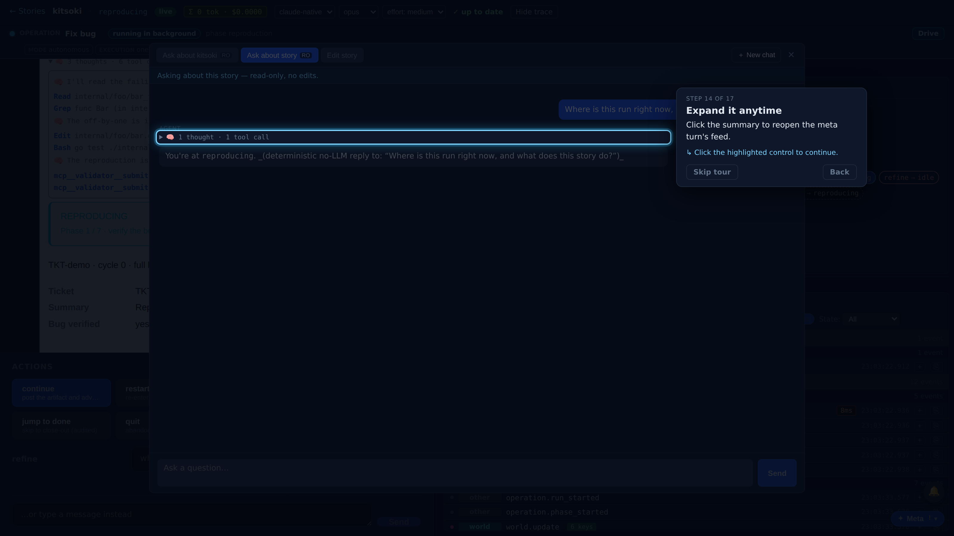Focus '…or type a message instead' field
This screenshot has width=954, height=536.
[x=192, y=514]
